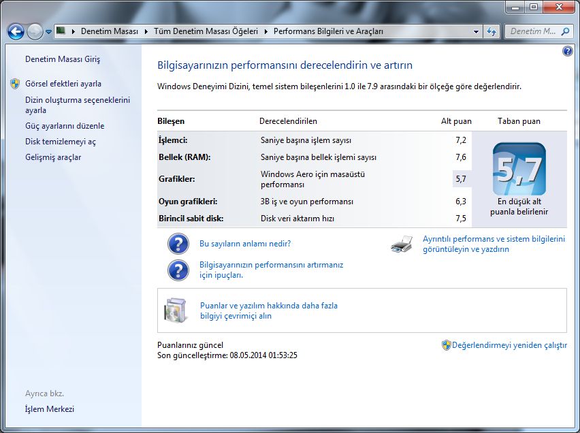Open İşlem Merkezi link
Screen dimensions: 580x433
(x=50, y=409)
